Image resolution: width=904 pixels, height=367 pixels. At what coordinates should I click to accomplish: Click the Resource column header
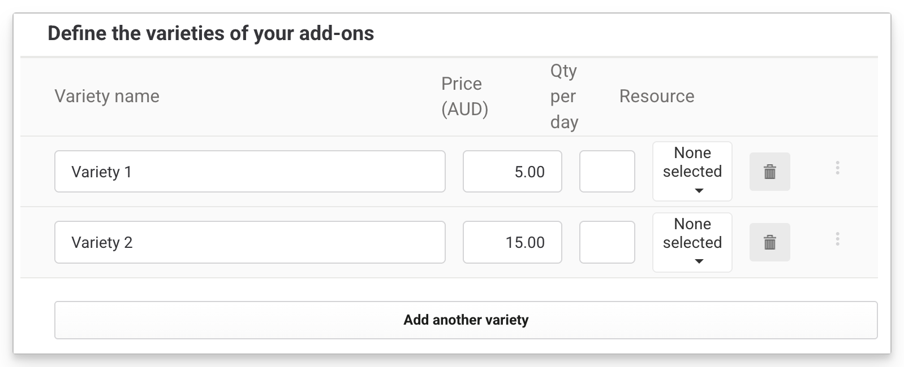(x=656, y=97)
